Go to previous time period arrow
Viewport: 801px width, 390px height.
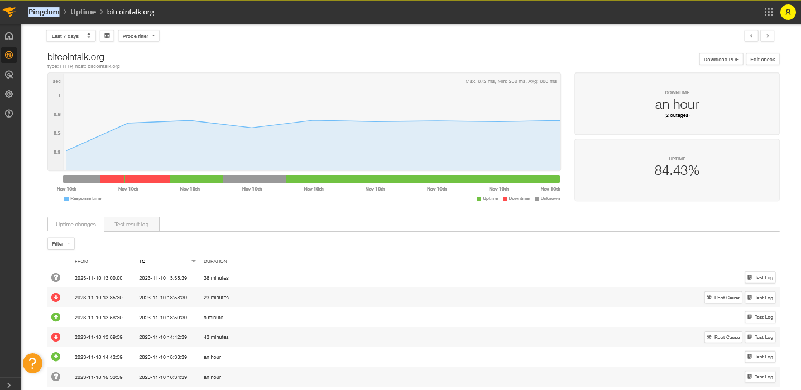(x=751, y=36)
